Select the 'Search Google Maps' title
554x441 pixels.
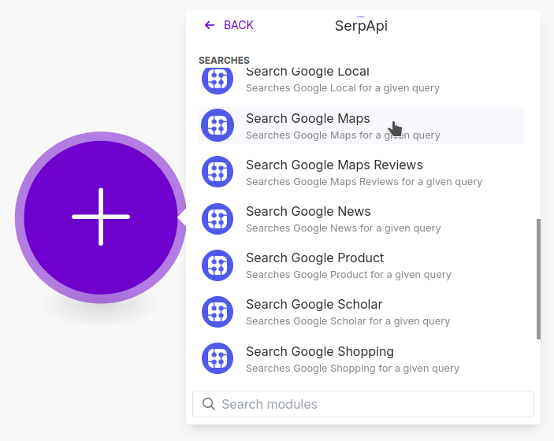pos(308,119)
